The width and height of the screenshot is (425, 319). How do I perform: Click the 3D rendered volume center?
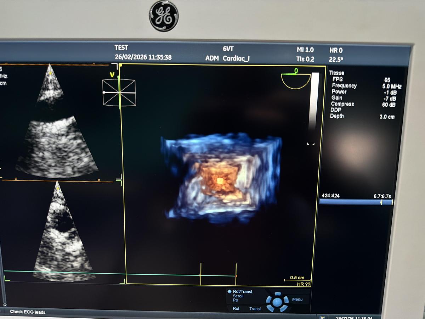coord(220,181)
